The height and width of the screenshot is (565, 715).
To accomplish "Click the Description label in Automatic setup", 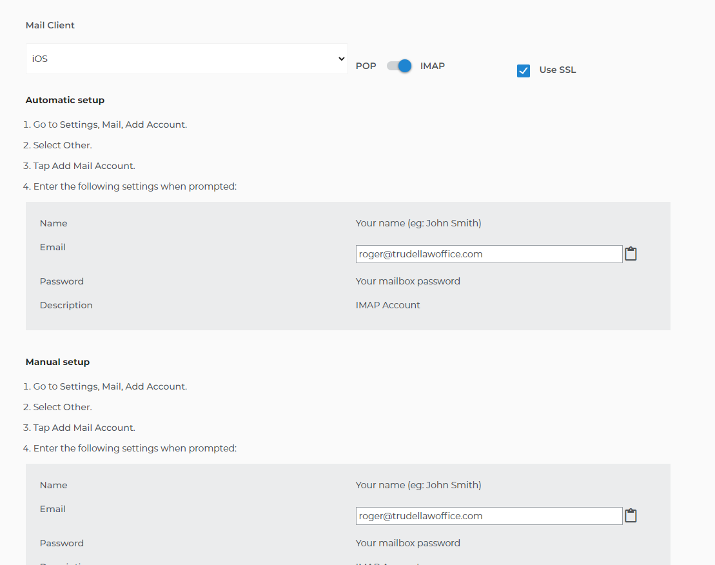I will [x=66, y=305].
